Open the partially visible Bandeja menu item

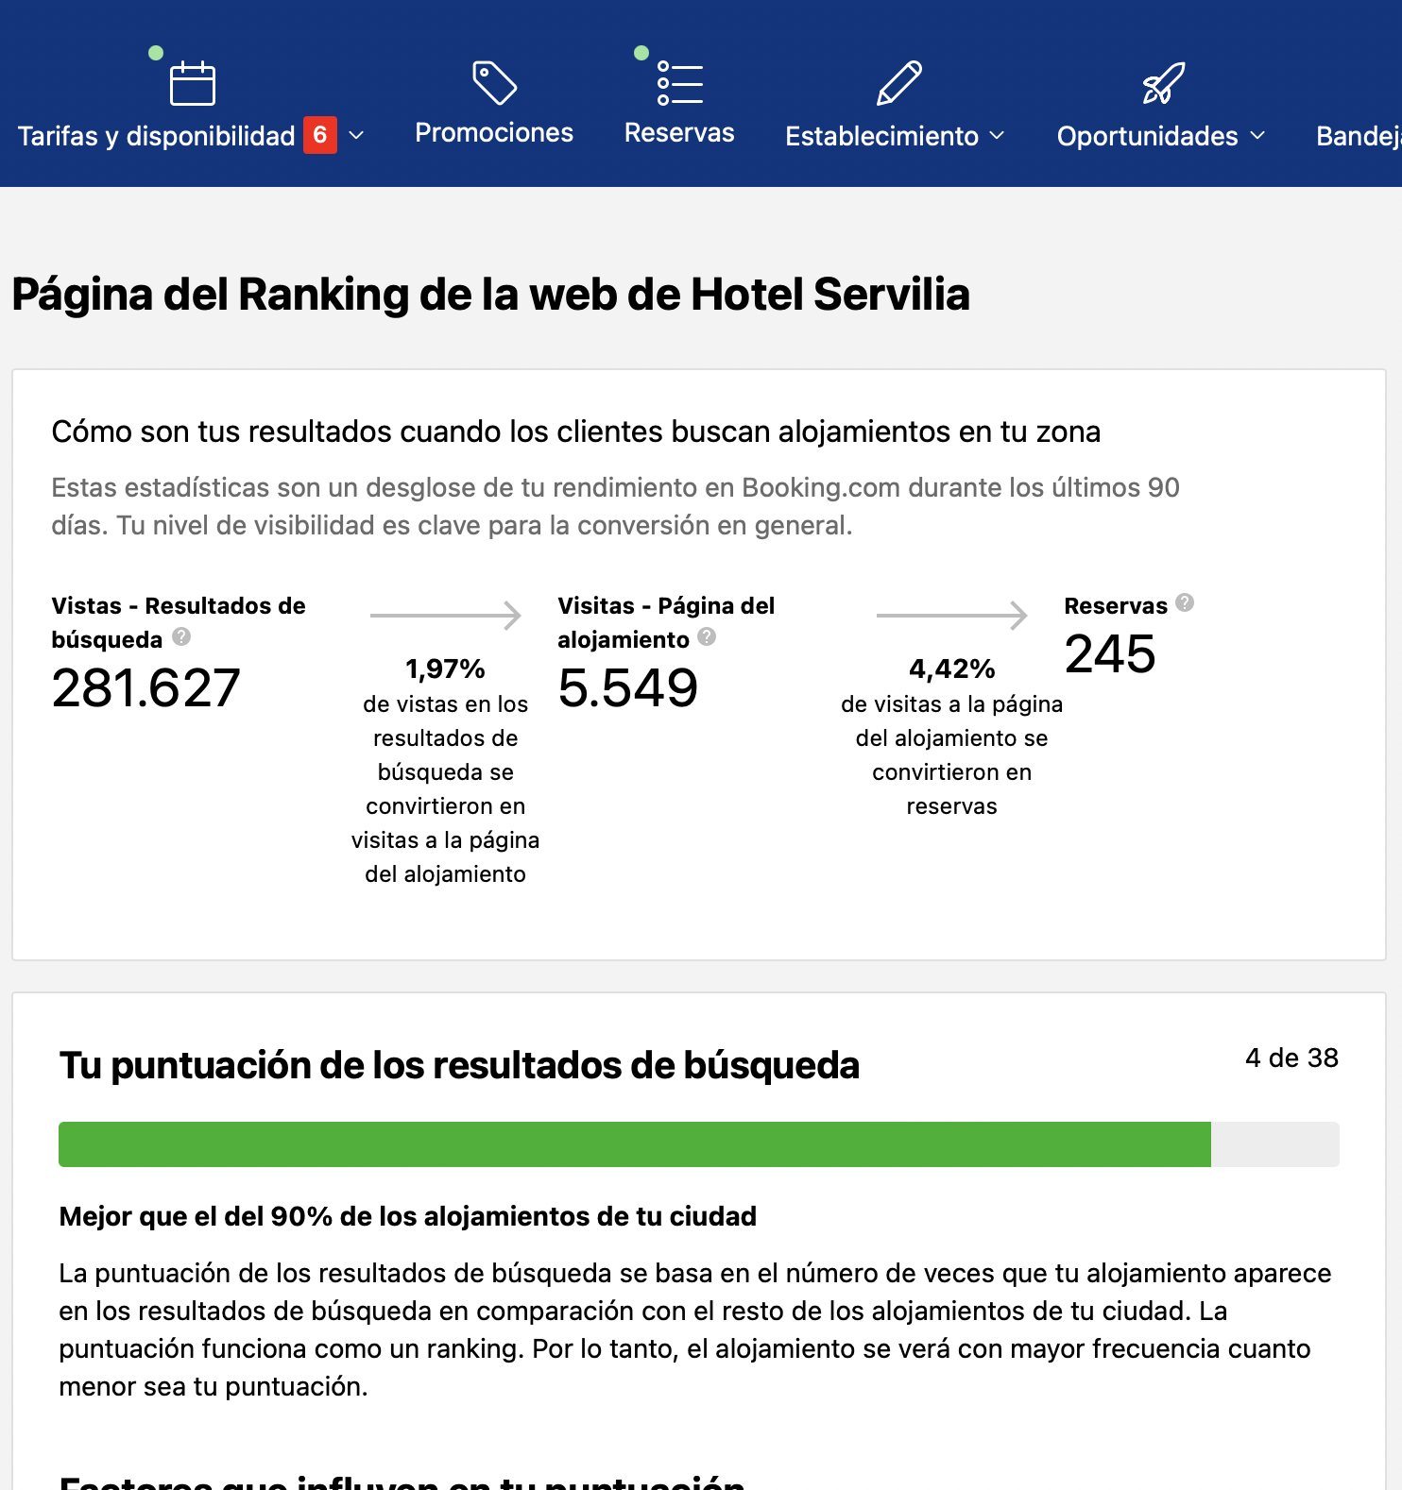1359,136
